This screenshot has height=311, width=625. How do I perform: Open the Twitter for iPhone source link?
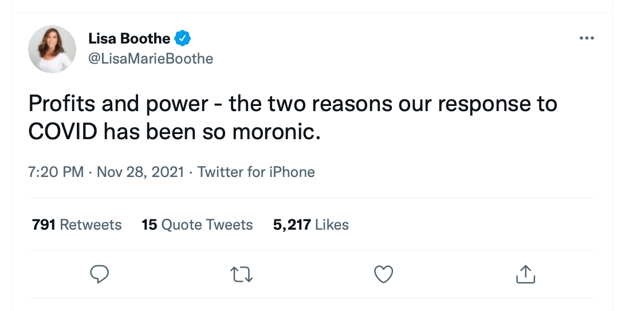[x=256, y=172]
